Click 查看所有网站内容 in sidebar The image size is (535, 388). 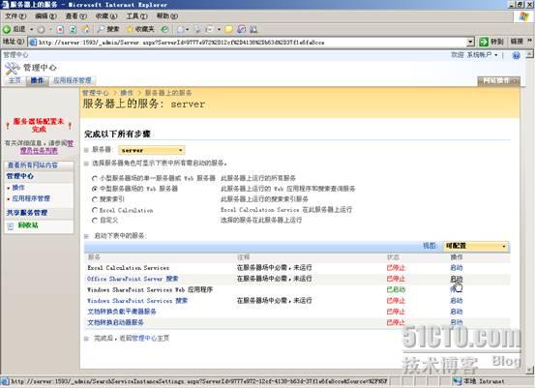[33, 165]
